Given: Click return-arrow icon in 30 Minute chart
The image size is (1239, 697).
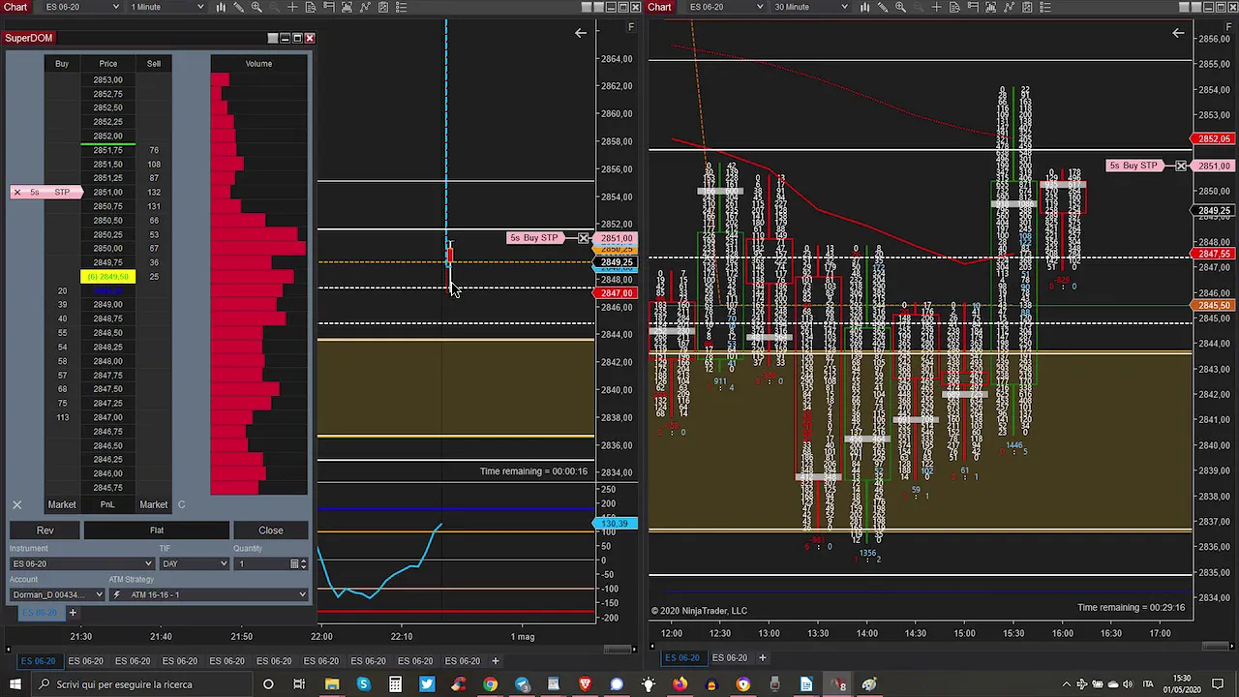Looking at the screenshot, I should (1178, 33).
